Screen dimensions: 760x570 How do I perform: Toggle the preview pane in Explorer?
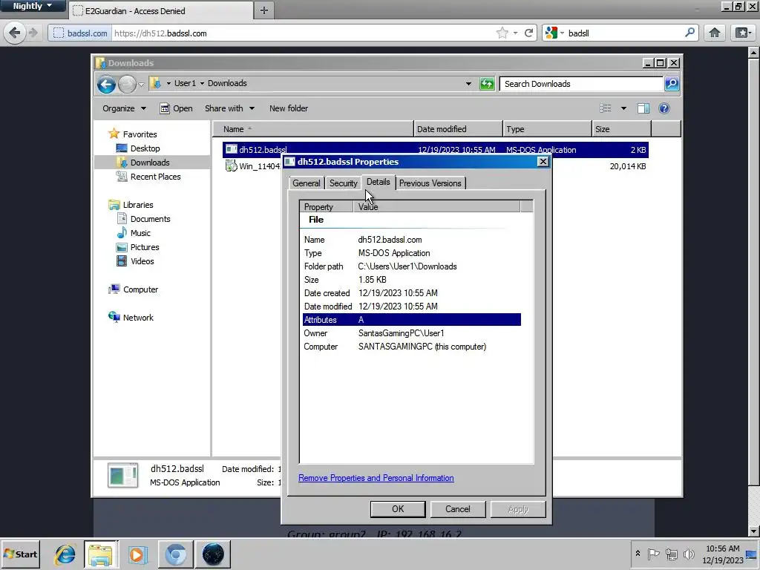[x=643, y=108]
